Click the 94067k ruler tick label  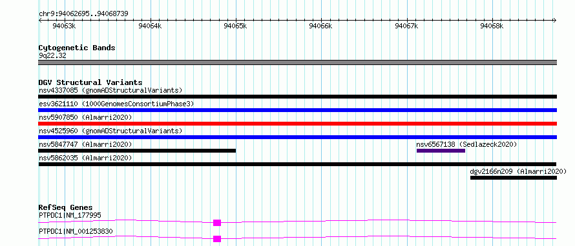tap(406, 26)
